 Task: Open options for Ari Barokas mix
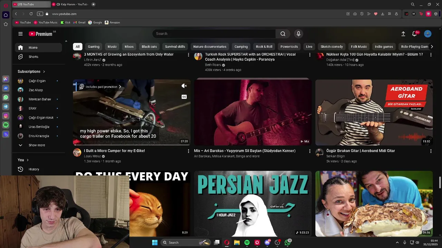[309, 151]
